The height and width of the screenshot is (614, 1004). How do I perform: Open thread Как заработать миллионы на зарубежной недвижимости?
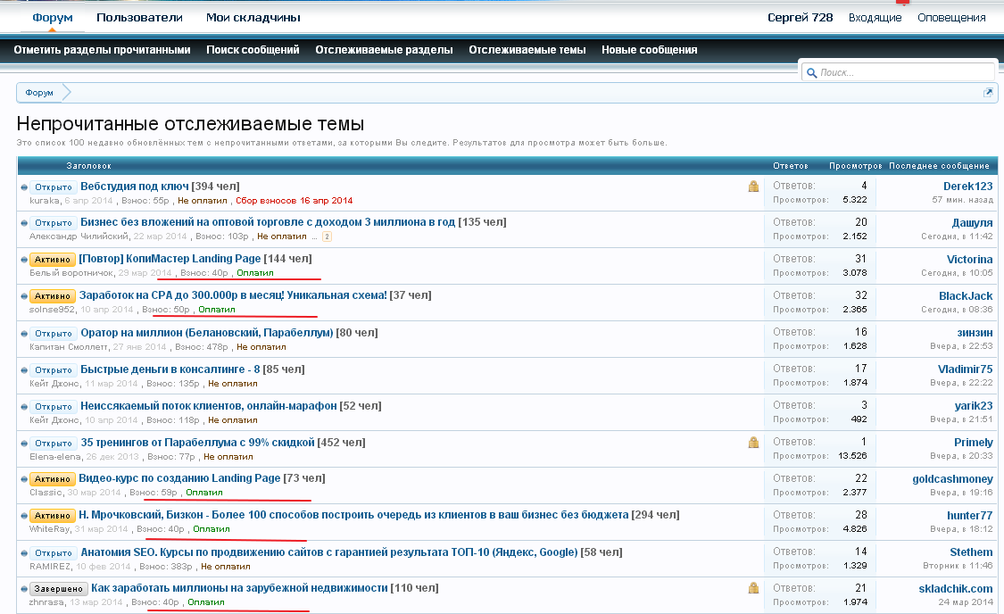(x=239, y=588)
